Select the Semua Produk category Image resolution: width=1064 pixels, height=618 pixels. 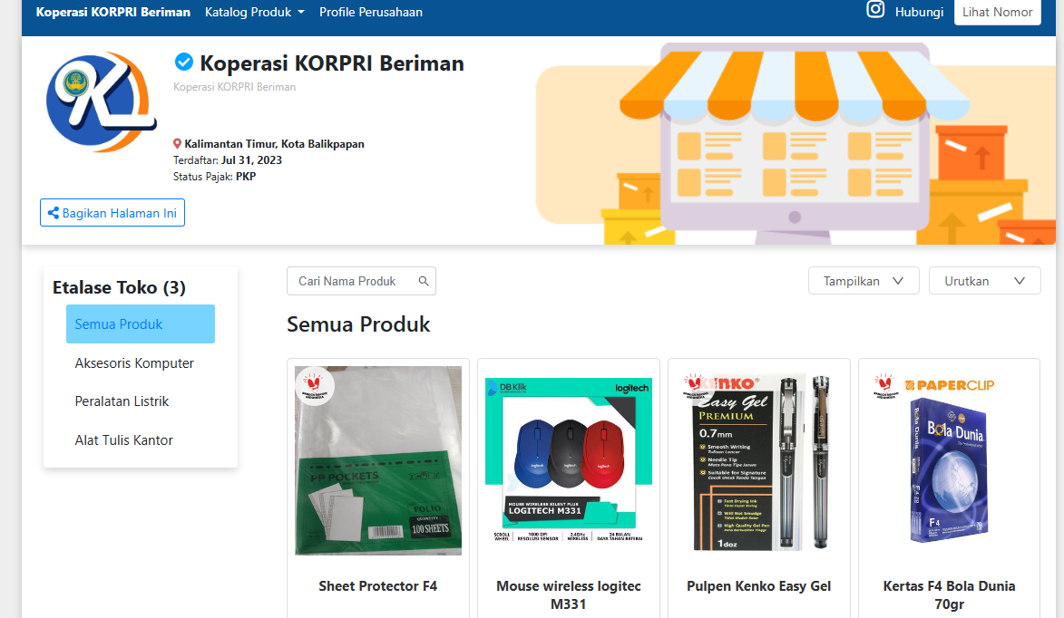[141, 323]
